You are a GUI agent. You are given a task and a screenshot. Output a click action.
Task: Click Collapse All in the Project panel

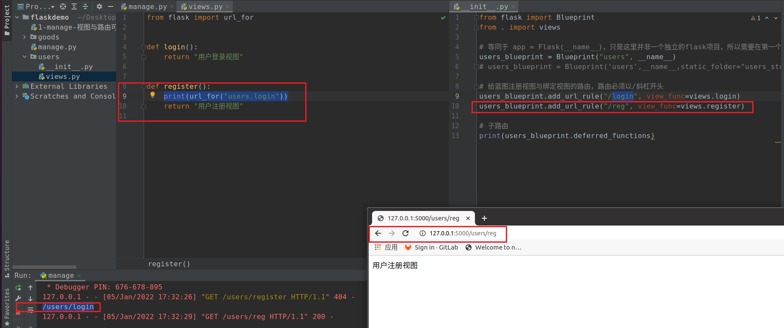coord(85,6)
